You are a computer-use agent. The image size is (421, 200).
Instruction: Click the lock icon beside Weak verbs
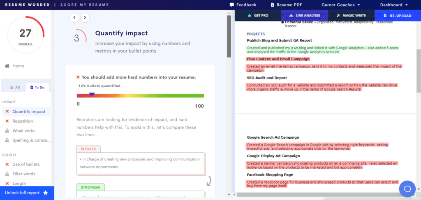(x=7, y=130)
